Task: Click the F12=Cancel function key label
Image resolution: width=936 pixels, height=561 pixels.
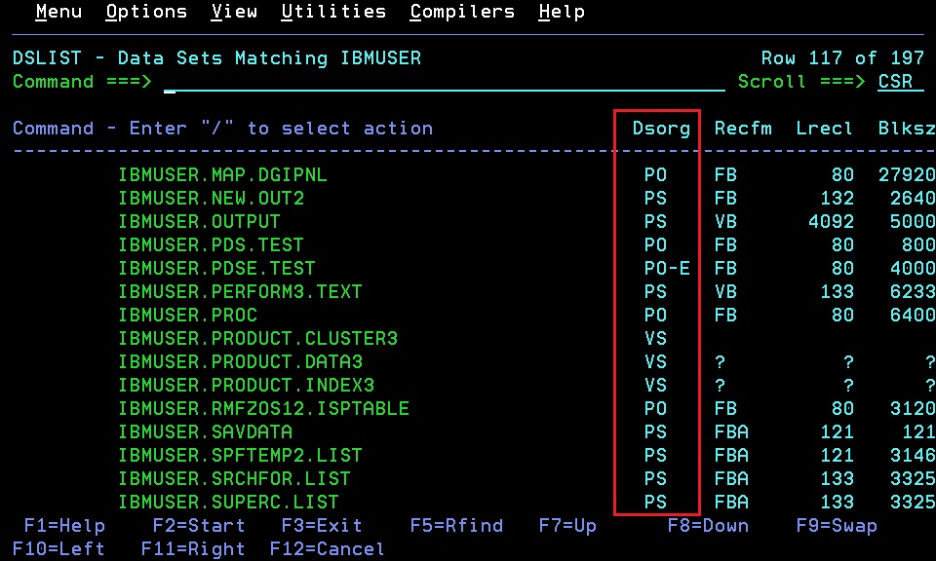Action: (328, 549)
